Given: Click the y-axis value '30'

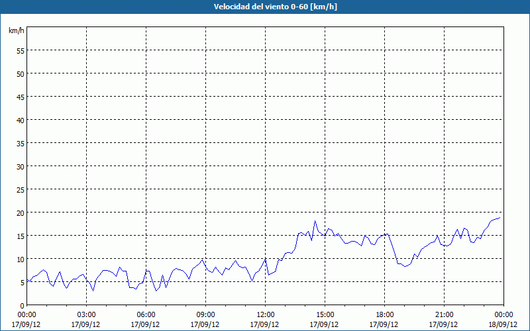Looking at the screenshot, I should tap(21, 167).
